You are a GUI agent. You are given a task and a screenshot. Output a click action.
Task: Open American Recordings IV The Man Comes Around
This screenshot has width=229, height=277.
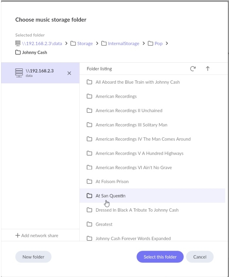143,139
